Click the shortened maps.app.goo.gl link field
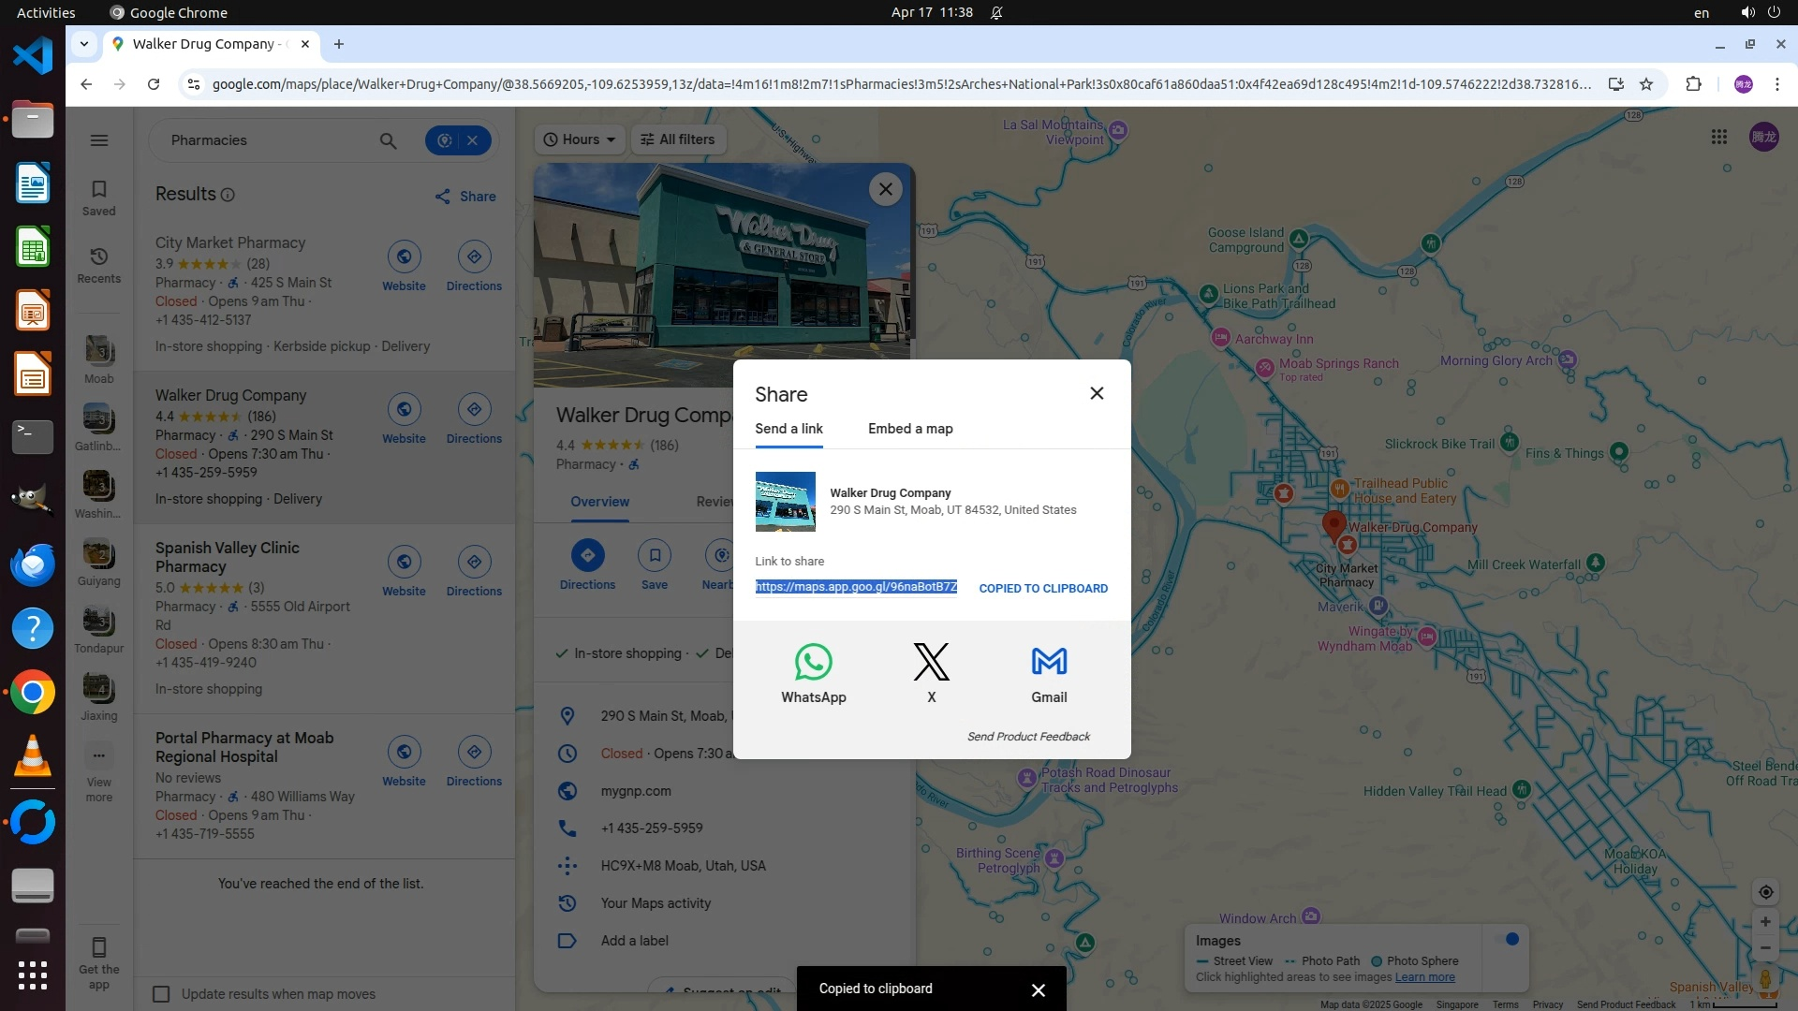Image resolution: width=1798 pixels, height=1011 pixels. [x=856, y=587]
